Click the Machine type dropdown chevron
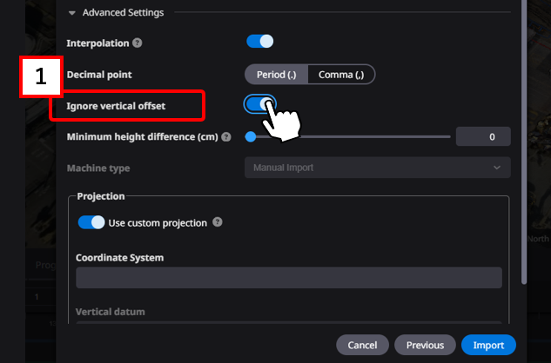551x363 pixels. (496, 168)
